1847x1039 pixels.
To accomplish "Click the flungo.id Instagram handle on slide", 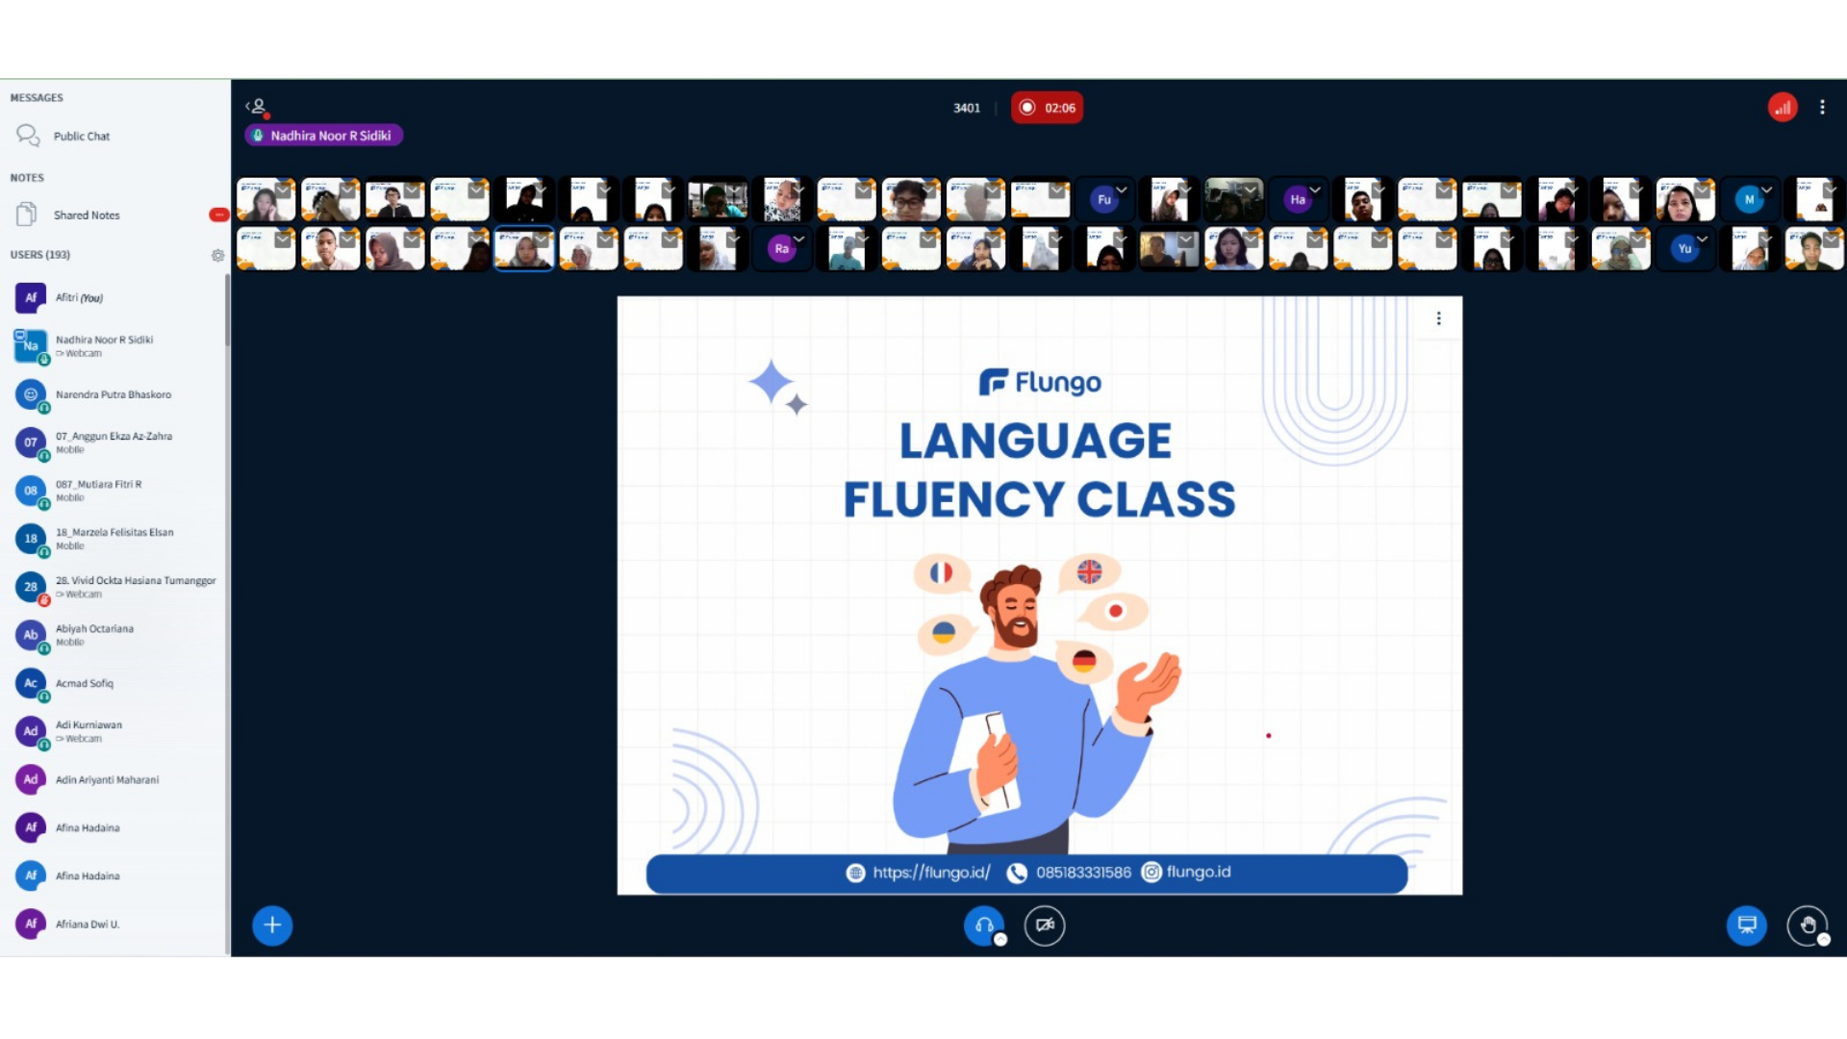I will click(x=1199, y=873).
